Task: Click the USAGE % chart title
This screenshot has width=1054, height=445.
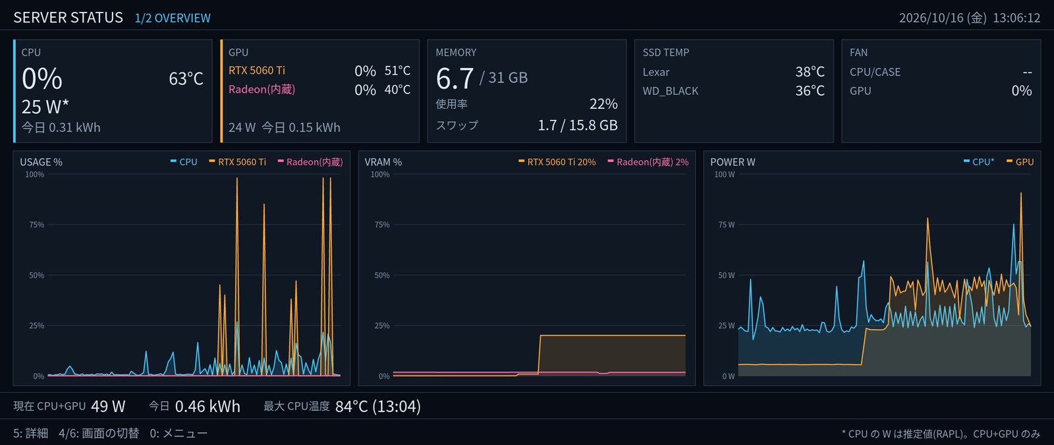Action: click(x=41, y=162)
